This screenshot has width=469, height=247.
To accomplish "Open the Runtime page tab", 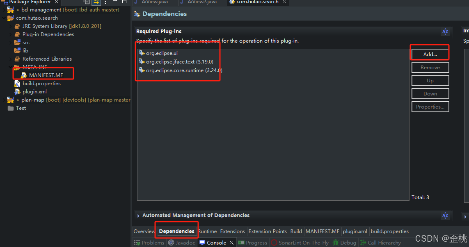I will tap(207, 231).
